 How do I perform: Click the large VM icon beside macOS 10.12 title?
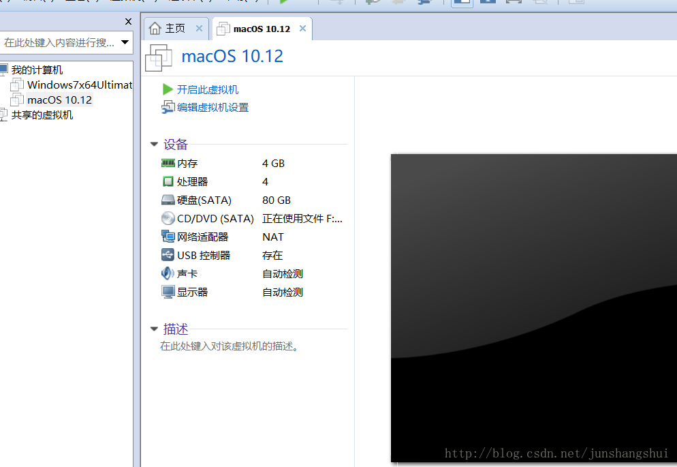tap(159, 57)
